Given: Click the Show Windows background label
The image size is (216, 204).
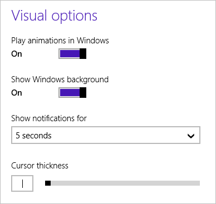Looking at the screenshot, I should [x=60, y=79].
